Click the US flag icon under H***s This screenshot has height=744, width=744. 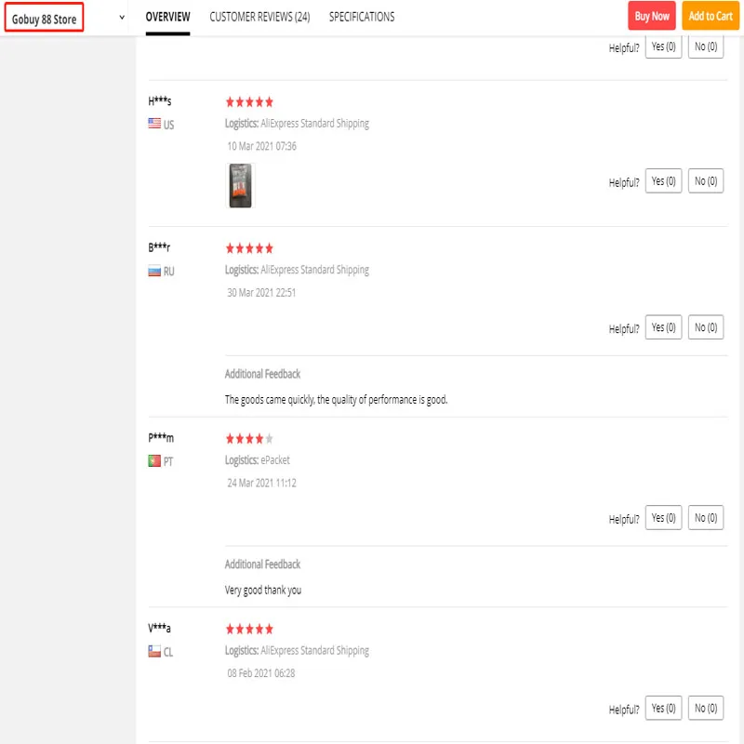[x=154, y=124]
